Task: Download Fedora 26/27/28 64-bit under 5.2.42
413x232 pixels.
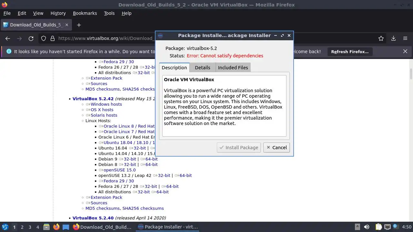Action: [x=172, y=186]
